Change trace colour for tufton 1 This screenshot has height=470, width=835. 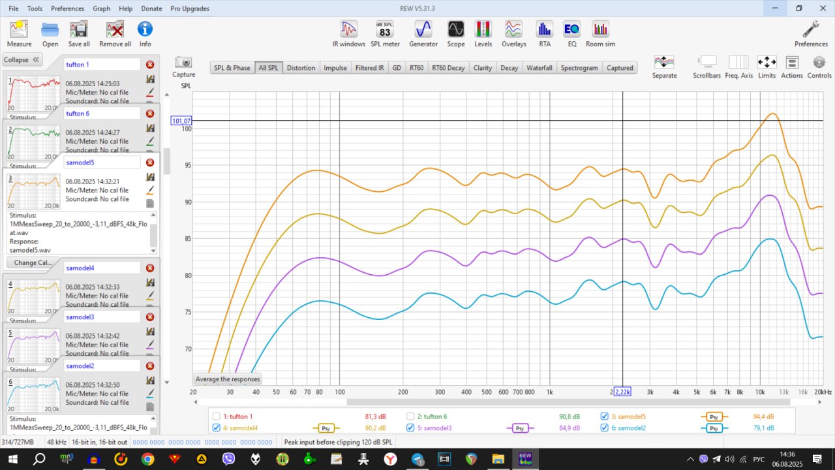click(x=150, y=92)
